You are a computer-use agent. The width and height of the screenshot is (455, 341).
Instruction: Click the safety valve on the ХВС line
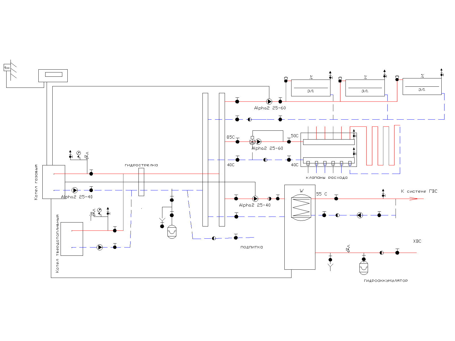348,249
